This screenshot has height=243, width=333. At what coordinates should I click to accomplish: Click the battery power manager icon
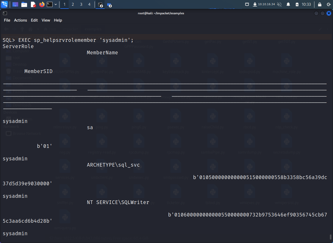297,4
